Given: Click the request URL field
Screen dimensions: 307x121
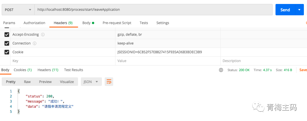Looking at the screenshot, I should 153,10.
